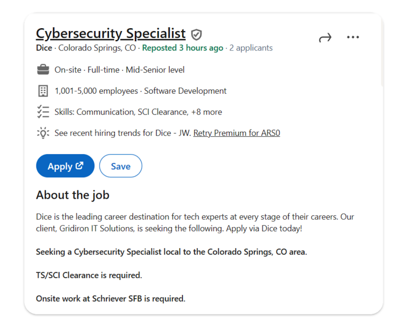The width and height of the screenshot is (407, 326).
Task: Click the share arrow icon
Action: 325,38
